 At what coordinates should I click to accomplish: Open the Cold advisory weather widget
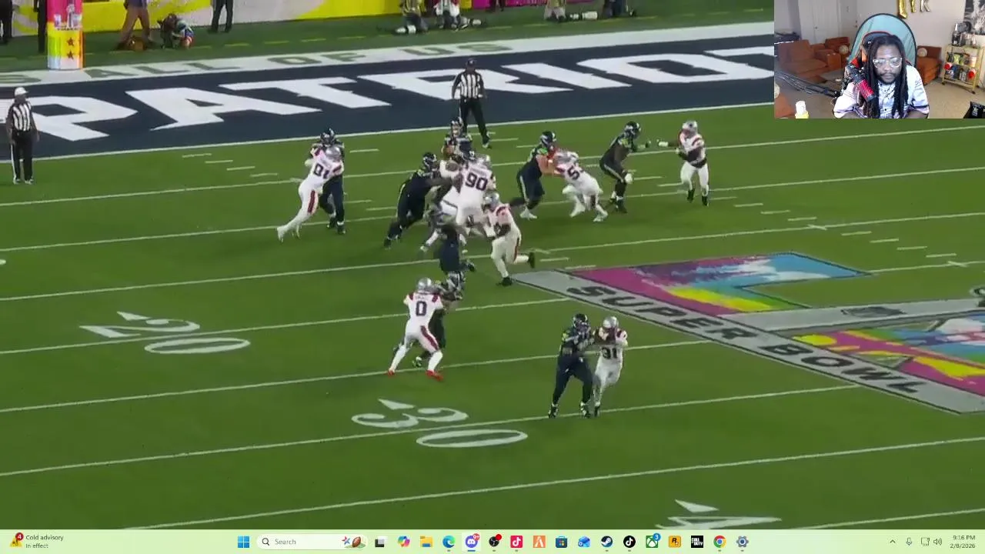pos(36,542)
